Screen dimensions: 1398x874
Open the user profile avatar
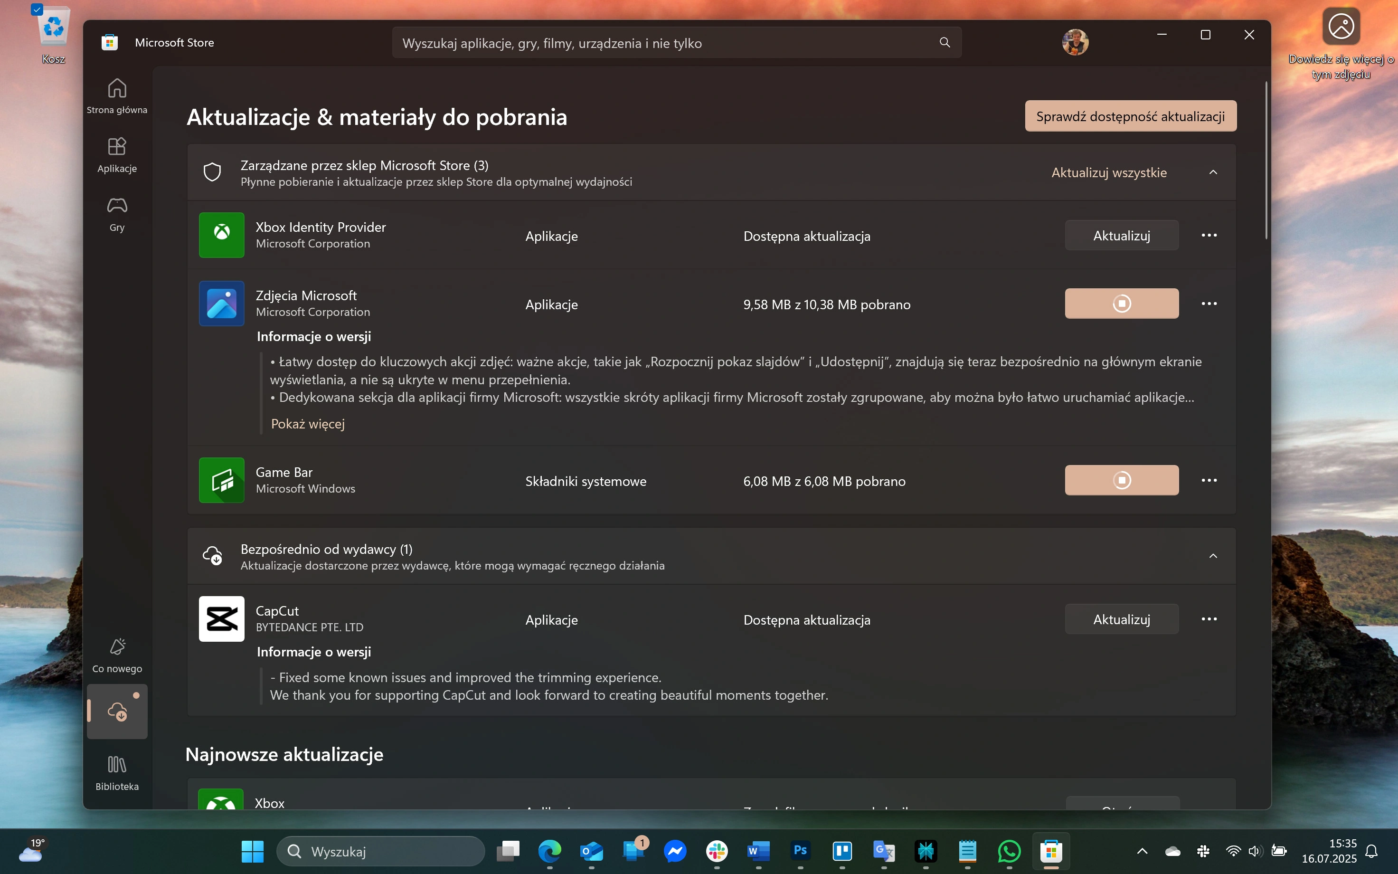1075,43
